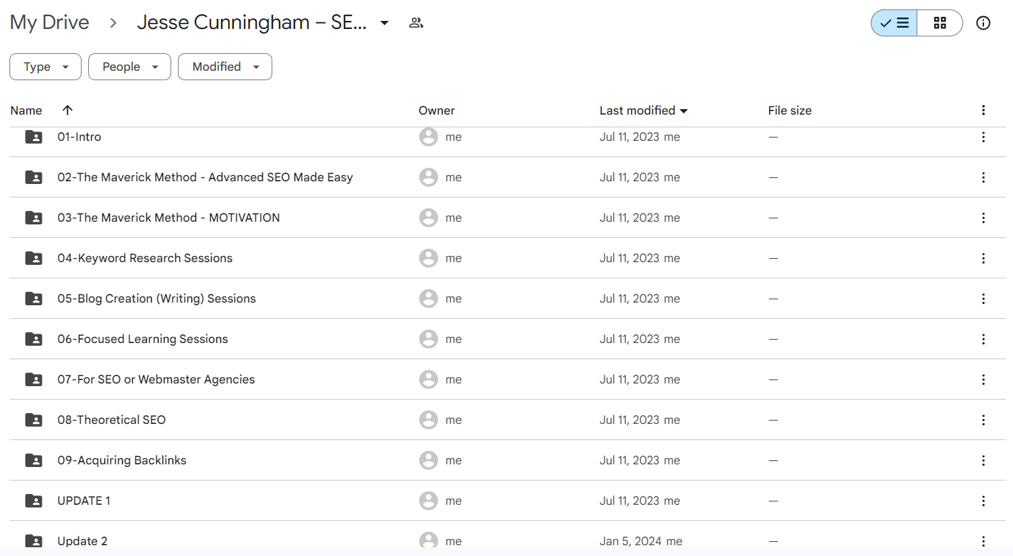Select the 01-Intro folder name

tap(79, 137)
